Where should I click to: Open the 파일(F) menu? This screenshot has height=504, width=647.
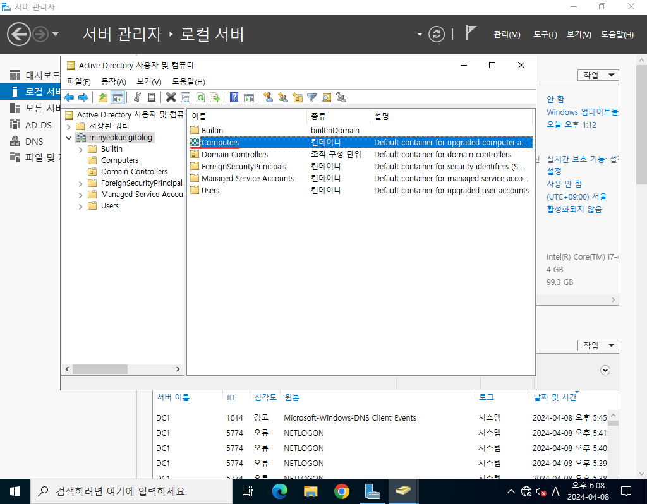tap(79, 81)
